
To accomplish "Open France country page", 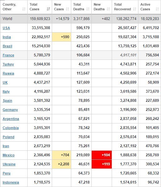I will [x=8, y=55].
